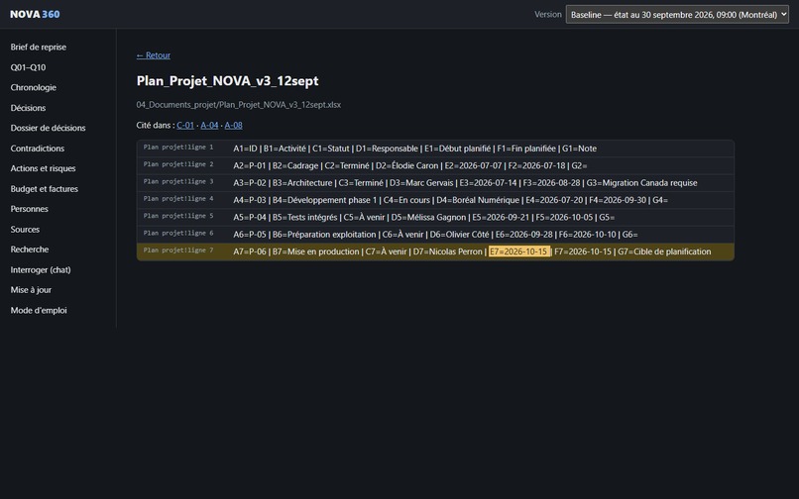Open citation link A-04
799x499 pixels.
tap(209, 126)
